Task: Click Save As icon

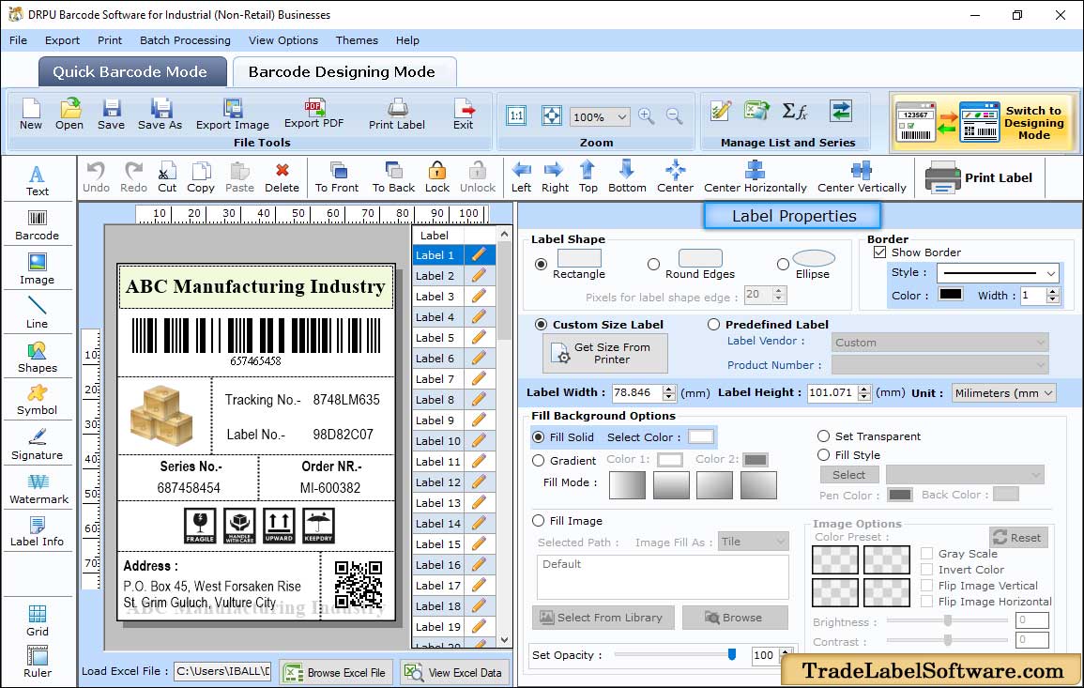Action: [160, 115]
